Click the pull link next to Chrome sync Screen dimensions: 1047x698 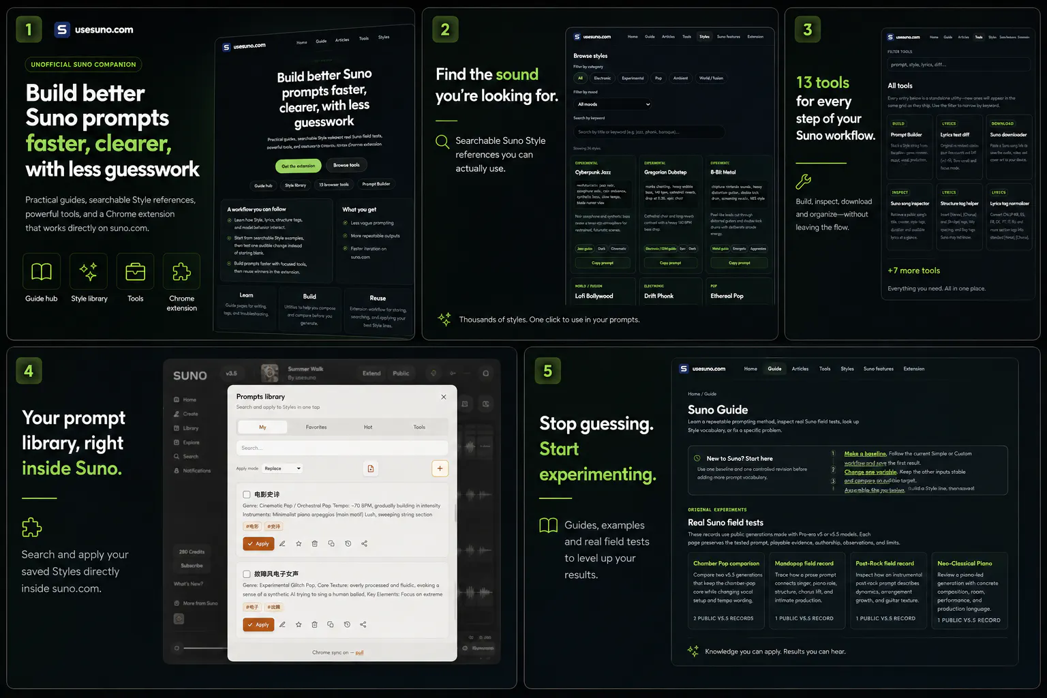click(359, 653)
